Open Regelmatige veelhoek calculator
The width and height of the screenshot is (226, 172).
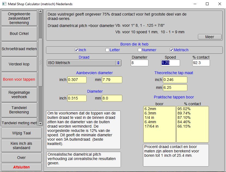coord(19,95)
